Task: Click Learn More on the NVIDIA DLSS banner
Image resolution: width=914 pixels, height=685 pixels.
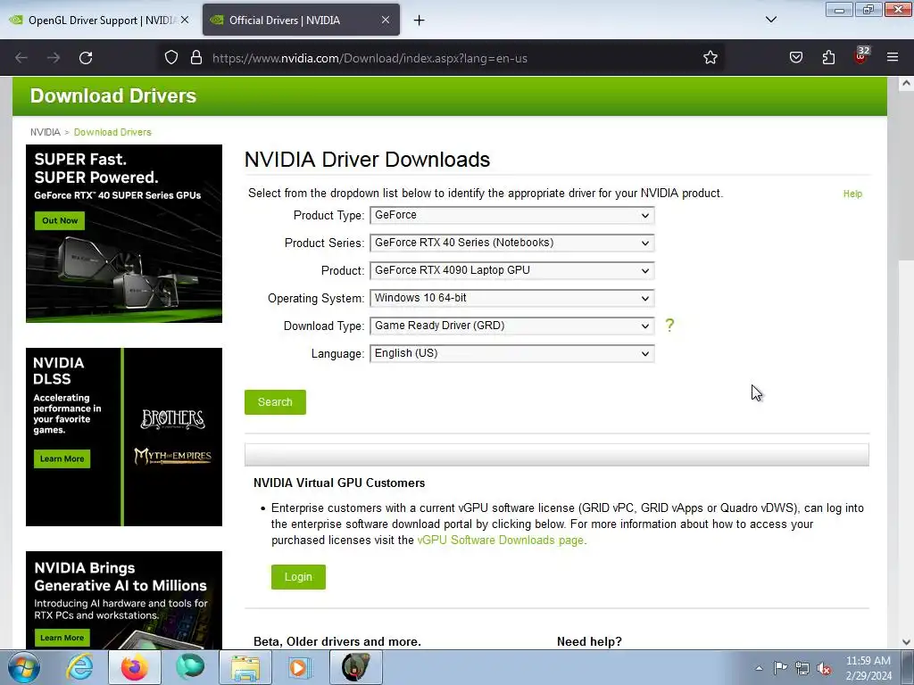Action: coord(62,459)
